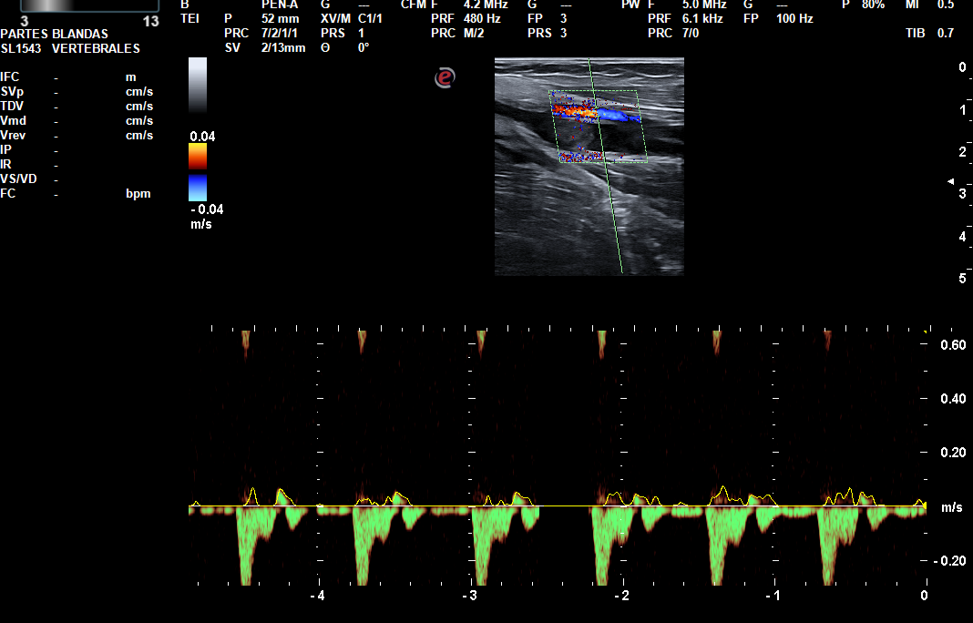
Task: Click the focal zone arrow marker on depth scale
Action: [950, 183]
